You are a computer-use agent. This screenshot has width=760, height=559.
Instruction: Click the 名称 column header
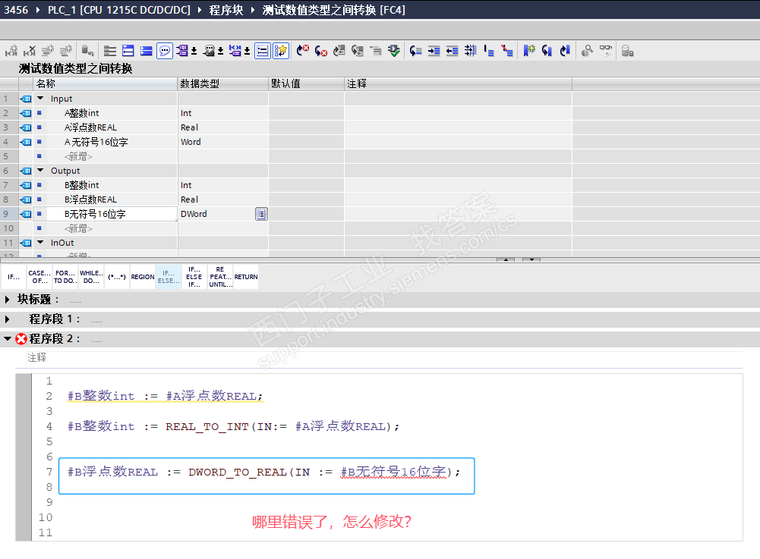tap(106, 83)
